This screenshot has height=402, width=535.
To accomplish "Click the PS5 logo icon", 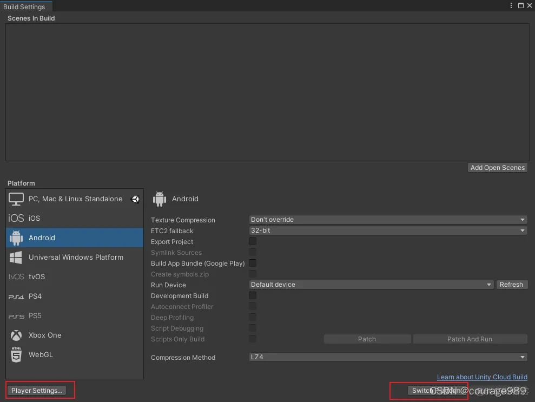I will (16, 316).
